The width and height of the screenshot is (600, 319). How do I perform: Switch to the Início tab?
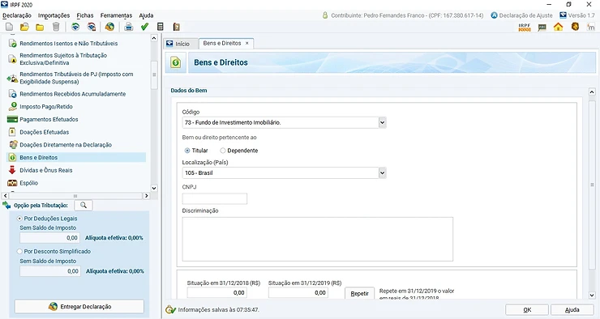(x=178, y=44)
